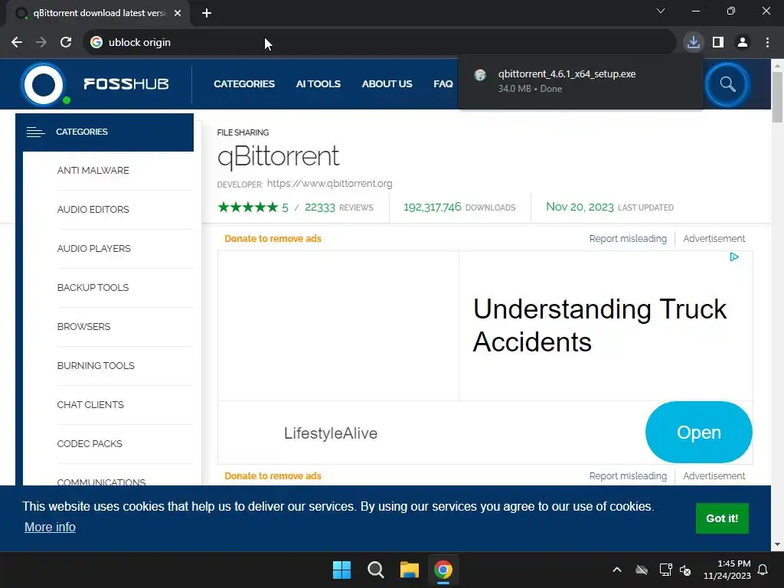The image size is (784, 588).
Task: Open the qbittorrent.org developer link
Action: click(x=329, y=184)
